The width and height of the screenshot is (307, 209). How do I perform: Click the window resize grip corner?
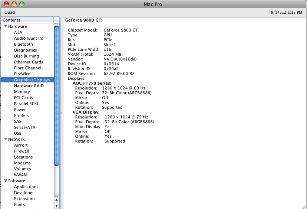point(304,206)
